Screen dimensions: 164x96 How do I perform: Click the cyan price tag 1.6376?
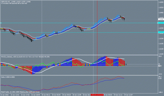click(x=161, y=23)
